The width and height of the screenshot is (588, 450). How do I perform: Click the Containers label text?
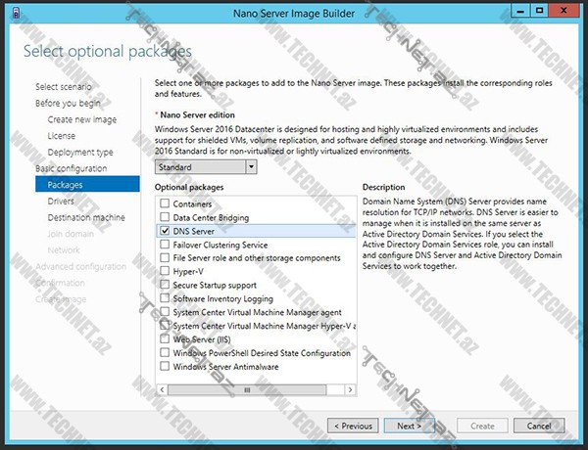pyautogui.click(x=192, y=204)
